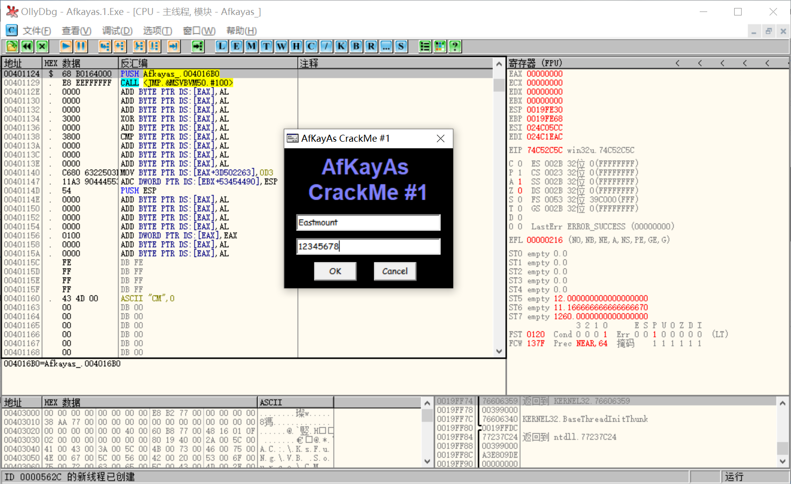Open a new executable file toolbar icon

pos(12,46)
